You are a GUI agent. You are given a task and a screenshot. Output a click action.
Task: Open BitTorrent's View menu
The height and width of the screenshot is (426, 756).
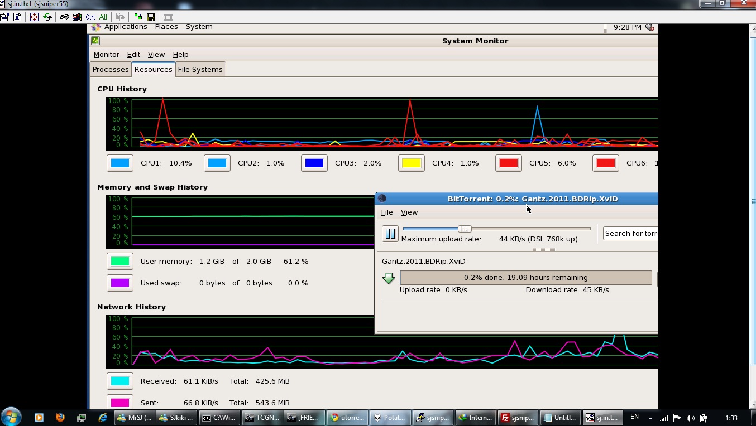click(x=409, y=212)
